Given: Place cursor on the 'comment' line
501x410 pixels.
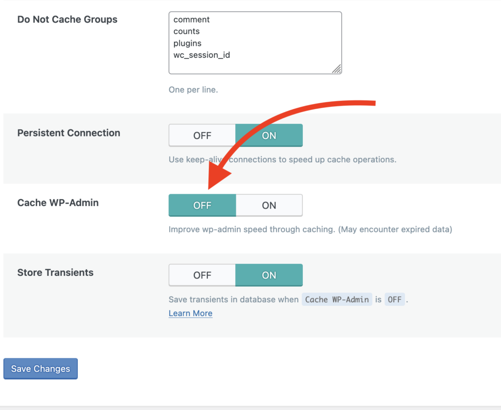Looking at the screenshot, I should pos(191,20).
